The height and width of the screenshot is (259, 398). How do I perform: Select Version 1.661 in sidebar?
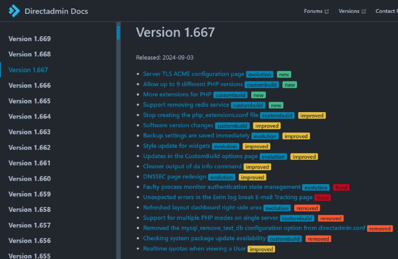(29, 163)
